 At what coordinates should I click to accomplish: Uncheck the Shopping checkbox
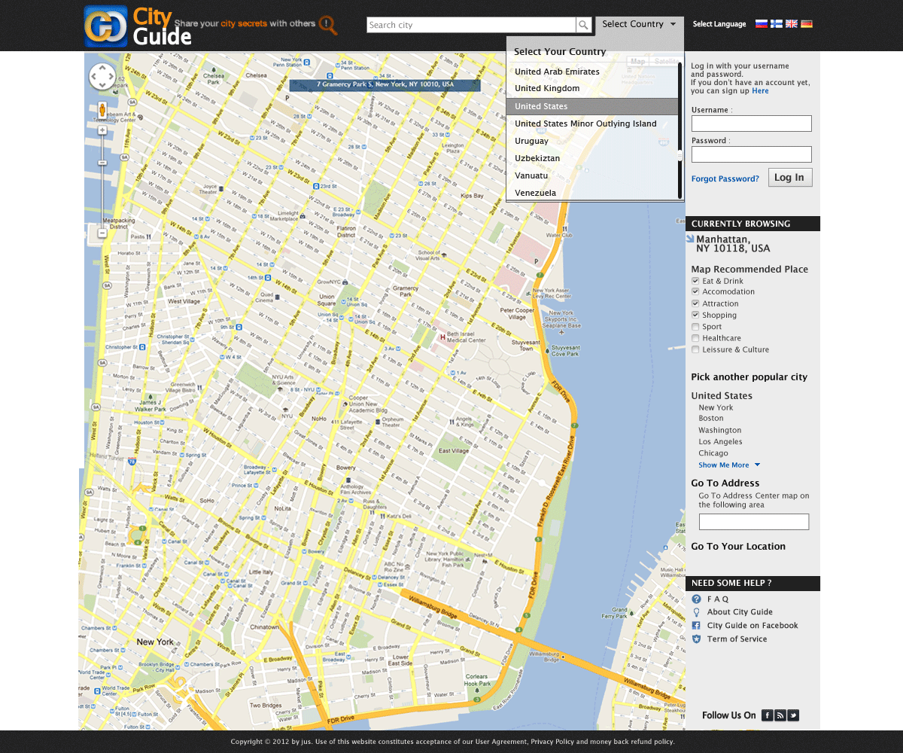tap(695, 315)
